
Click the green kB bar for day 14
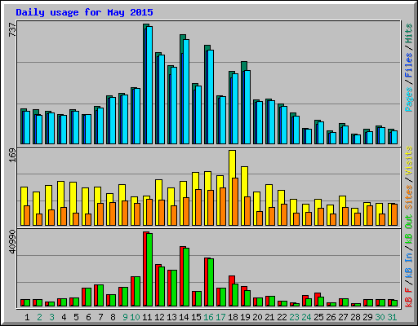pos(186,277)
